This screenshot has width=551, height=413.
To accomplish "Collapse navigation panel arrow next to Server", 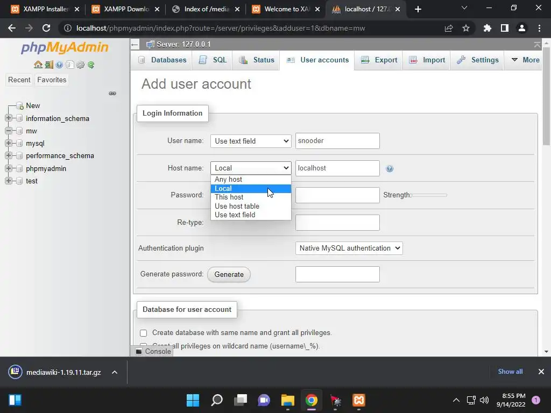I will [135, 45].
